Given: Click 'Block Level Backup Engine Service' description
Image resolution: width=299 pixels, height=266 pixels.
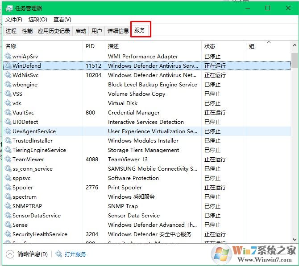Looking at the screenshot, I should 153,84.
